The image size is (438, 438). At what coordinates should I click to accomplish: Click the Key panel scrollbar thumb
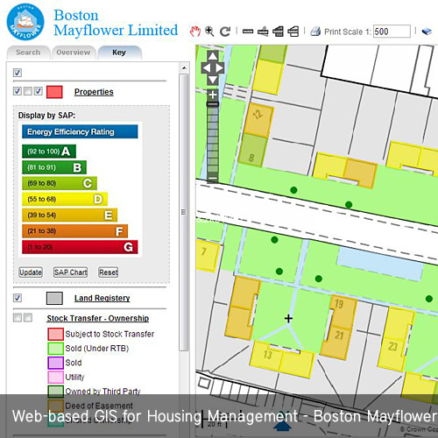pos(184,212)
